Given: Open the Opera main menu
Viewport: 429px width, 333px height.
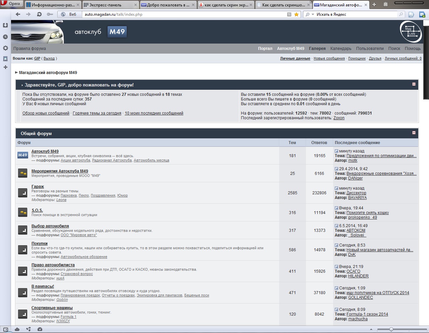Looking at the screenshot, I should coord(11,4).
